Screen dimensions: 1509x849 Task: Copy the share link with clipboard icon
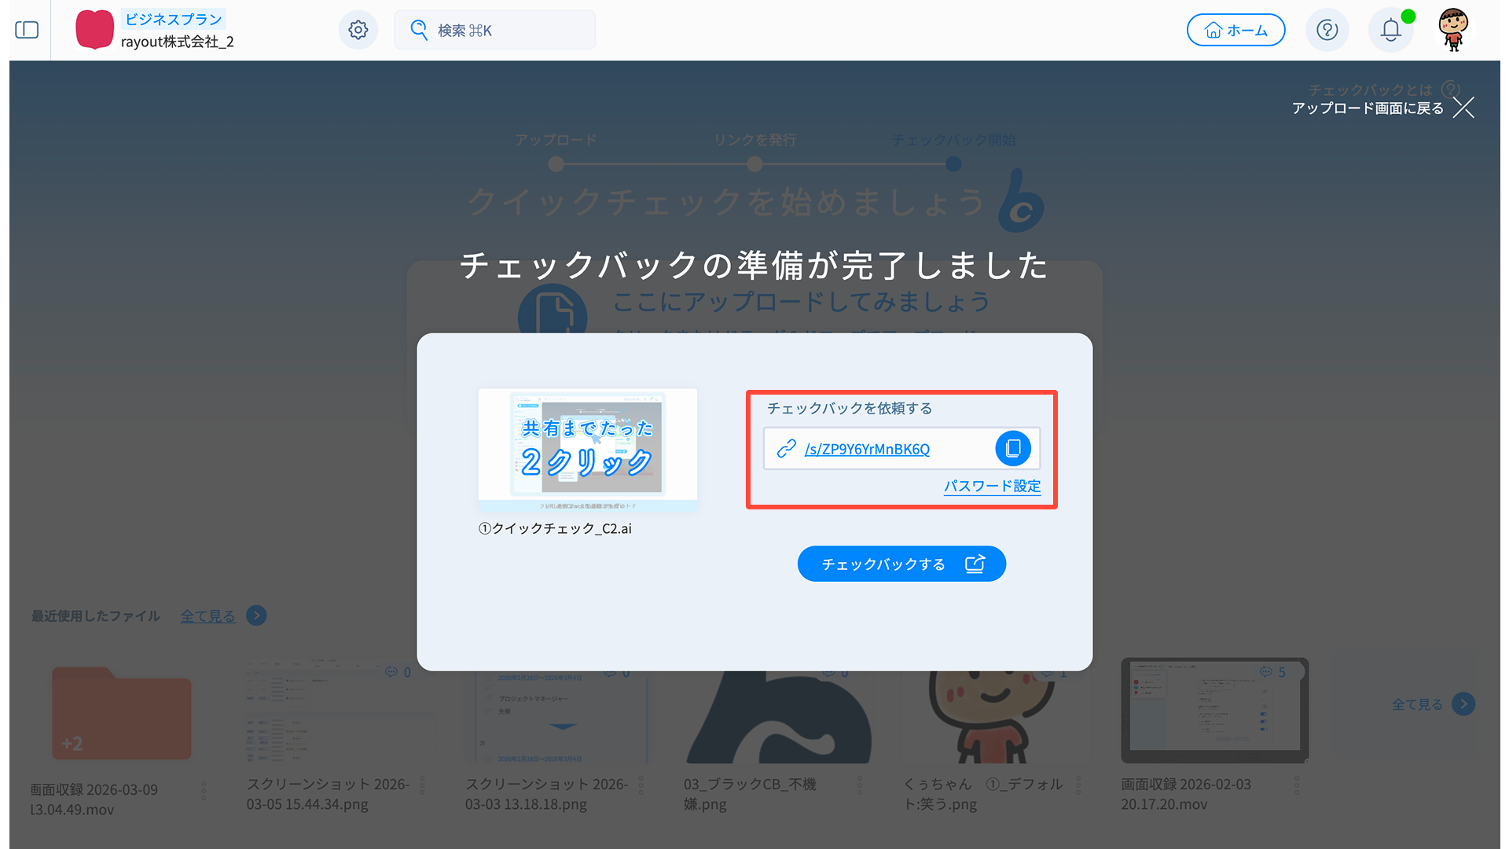1013,448
